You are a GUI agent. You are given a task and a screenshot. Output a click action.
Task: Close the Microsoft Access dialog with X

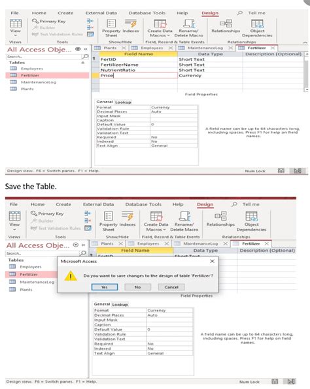(212, 261)
